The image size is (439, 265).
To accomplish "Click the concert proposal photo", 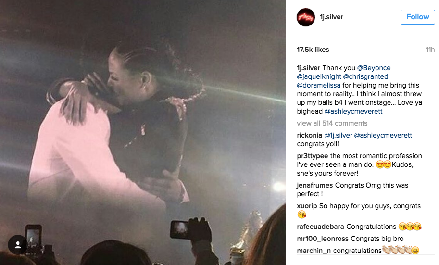I will [143, 133].
